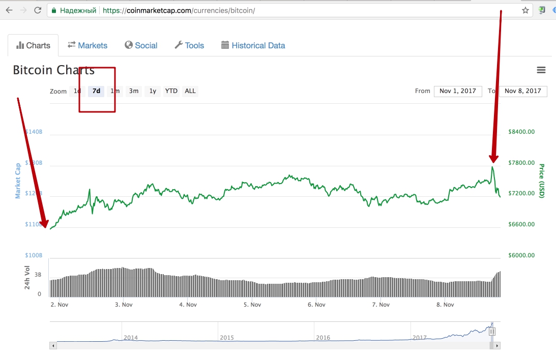Set chart zoom to 7d
The image size is (556, 357).
pos(97,91)
